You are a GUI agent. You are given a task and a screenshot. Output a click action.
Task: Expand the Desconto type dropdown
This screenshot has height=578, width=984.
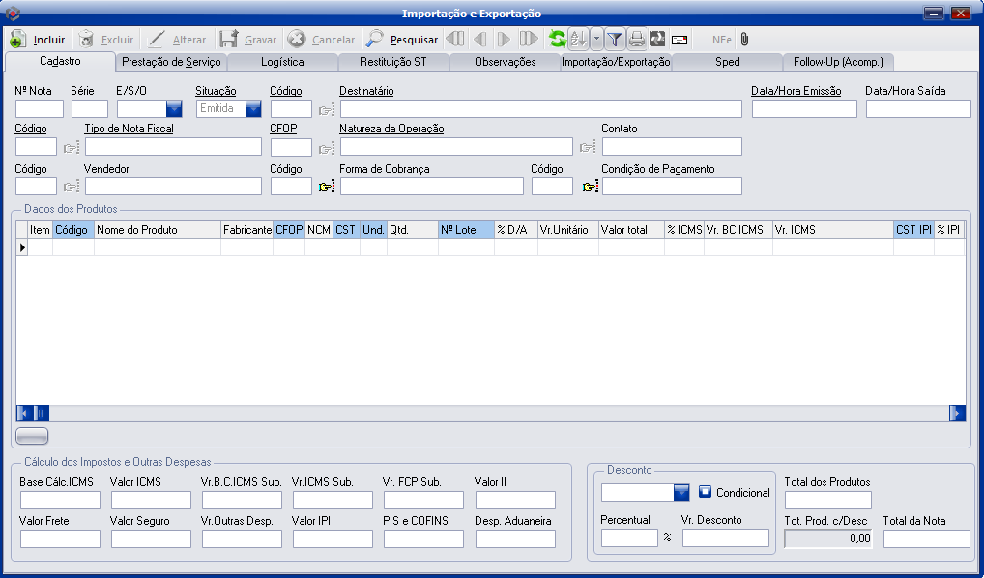tap(681, 493)
